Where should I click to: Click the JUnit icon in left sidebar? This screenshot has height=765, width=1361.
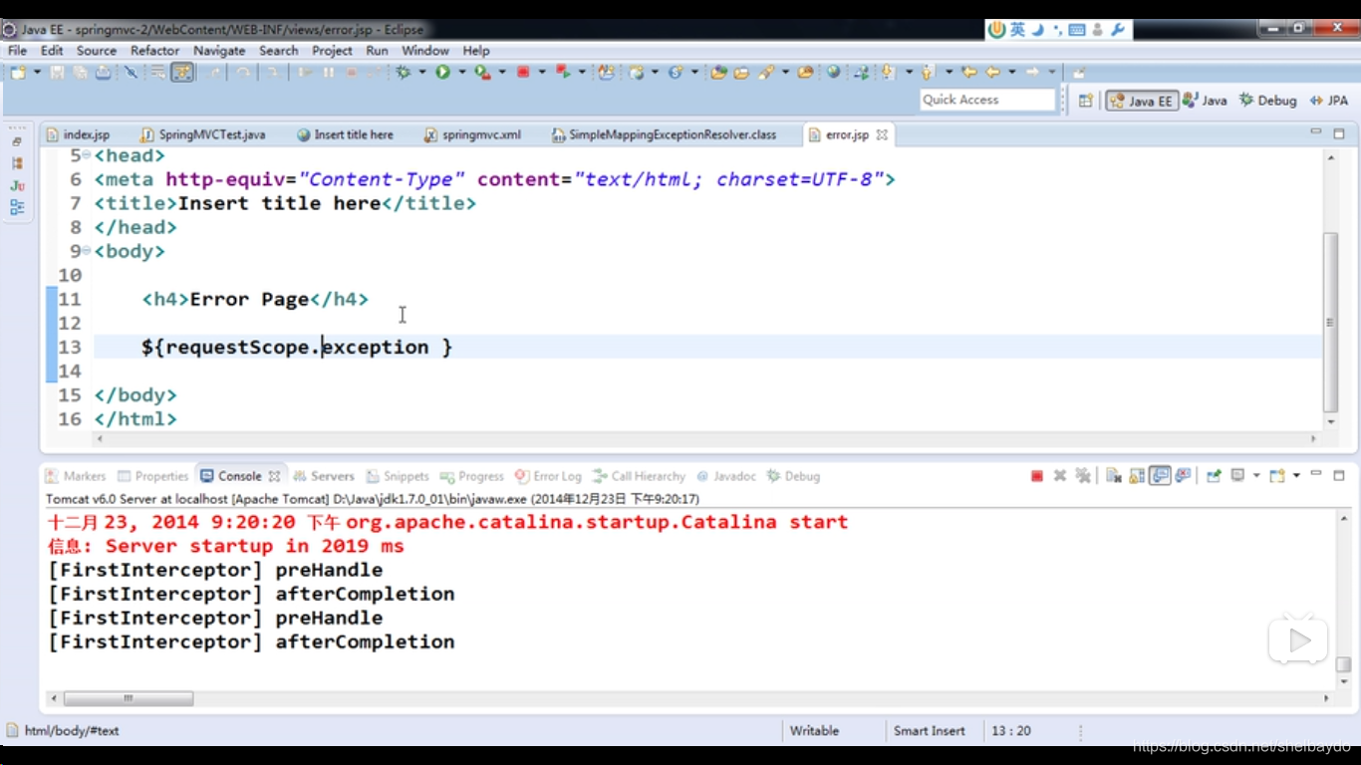coord(17,185)
